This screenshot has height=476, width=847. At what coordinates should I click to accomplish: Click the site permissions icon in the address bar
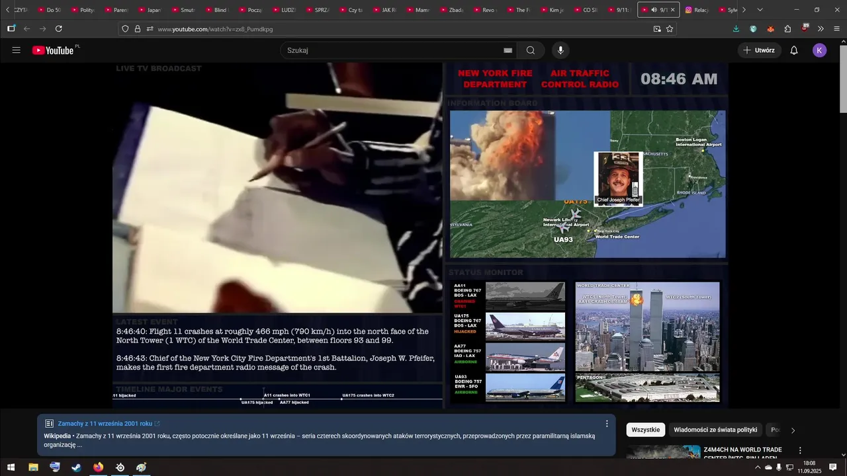150,29
